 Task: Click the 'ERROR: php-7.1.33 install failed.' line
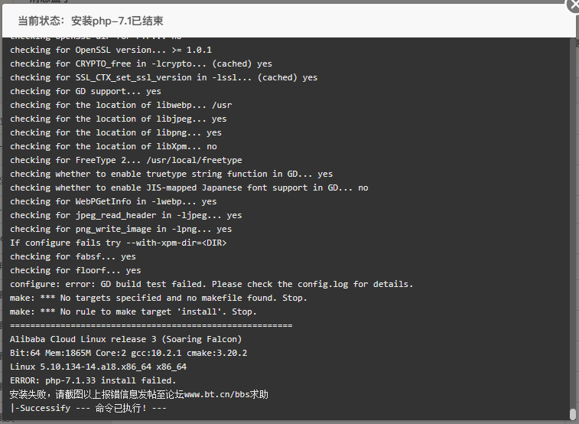(93, 380)
